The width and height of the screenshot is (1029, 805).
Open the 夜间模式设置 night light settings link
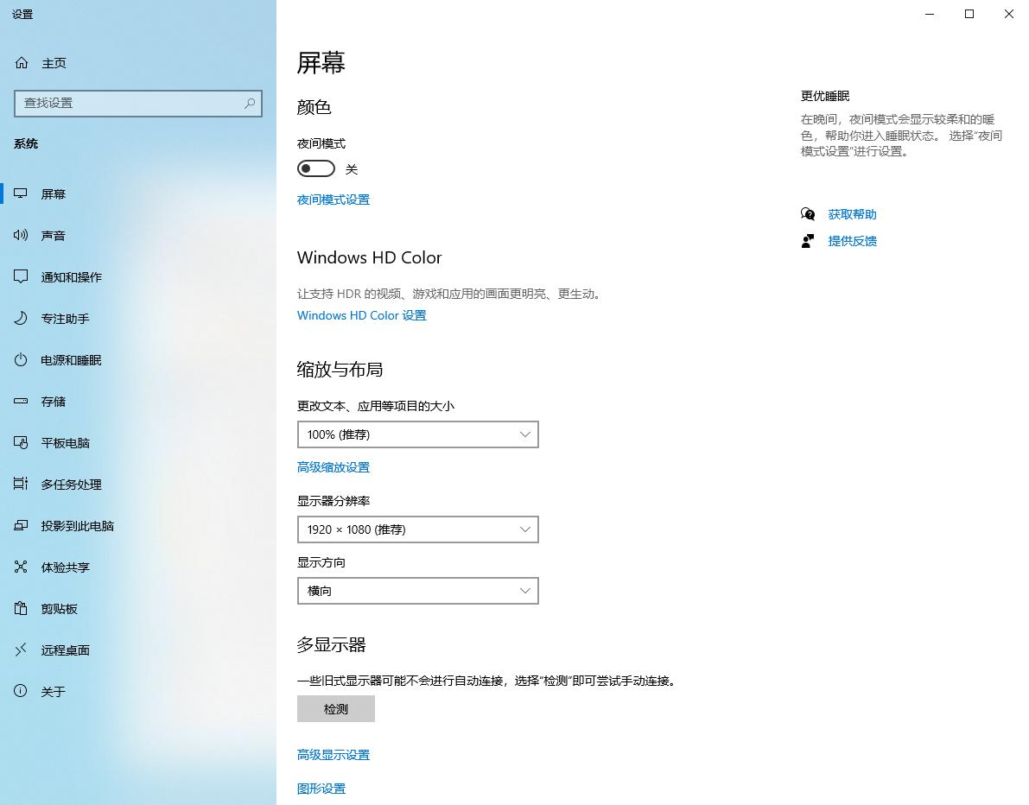point(333,200)
